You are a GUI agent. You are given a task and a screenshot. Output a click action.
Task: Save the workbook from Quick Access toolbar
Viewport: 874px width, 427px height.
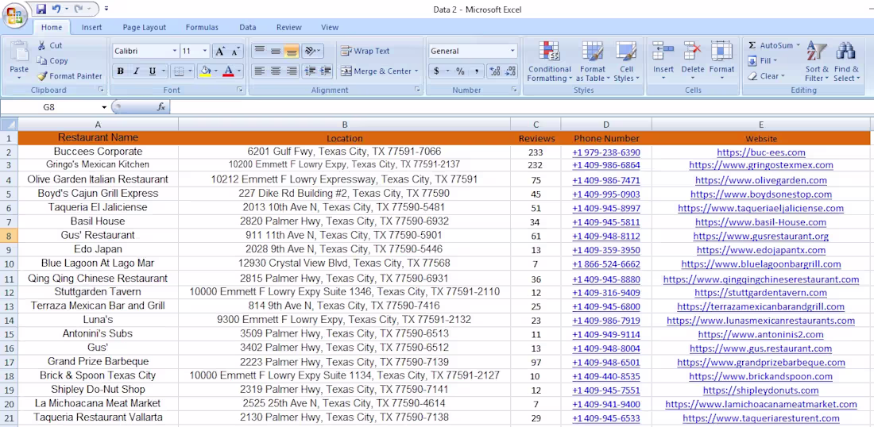(x=41, y=9)
